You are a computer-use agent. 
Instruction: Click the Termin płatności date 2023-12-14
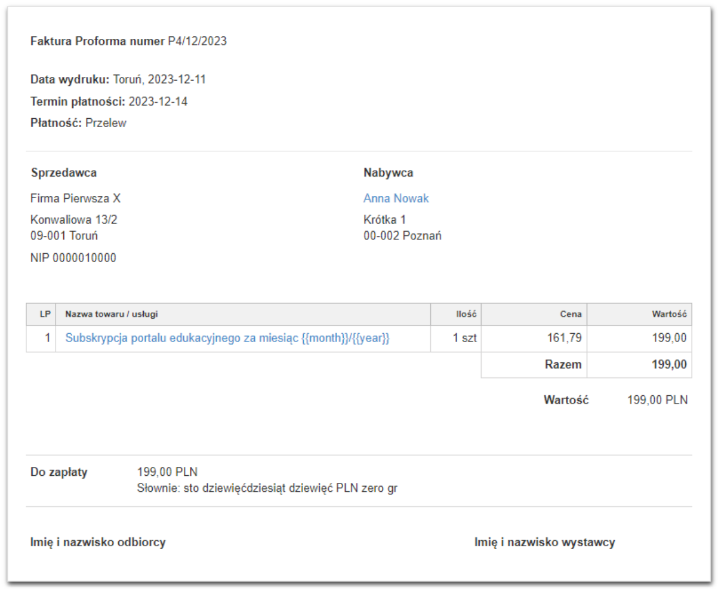point(158,101)
